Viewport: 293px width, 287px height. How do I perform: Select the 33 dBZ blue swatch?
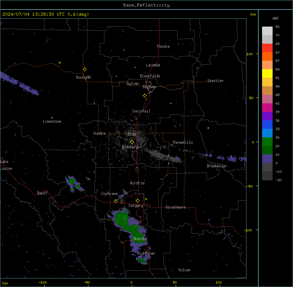[267, 133]
